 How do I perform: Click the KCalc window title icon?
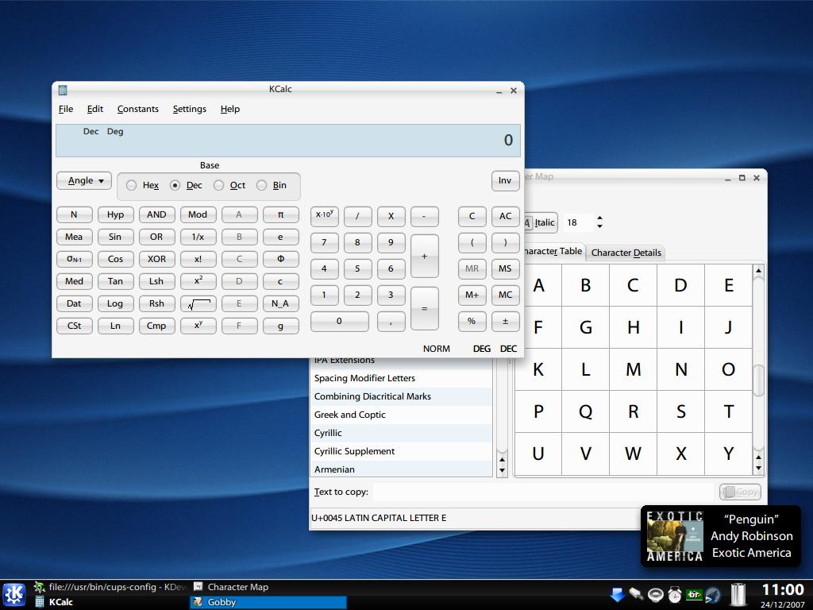tap(63, 91)
